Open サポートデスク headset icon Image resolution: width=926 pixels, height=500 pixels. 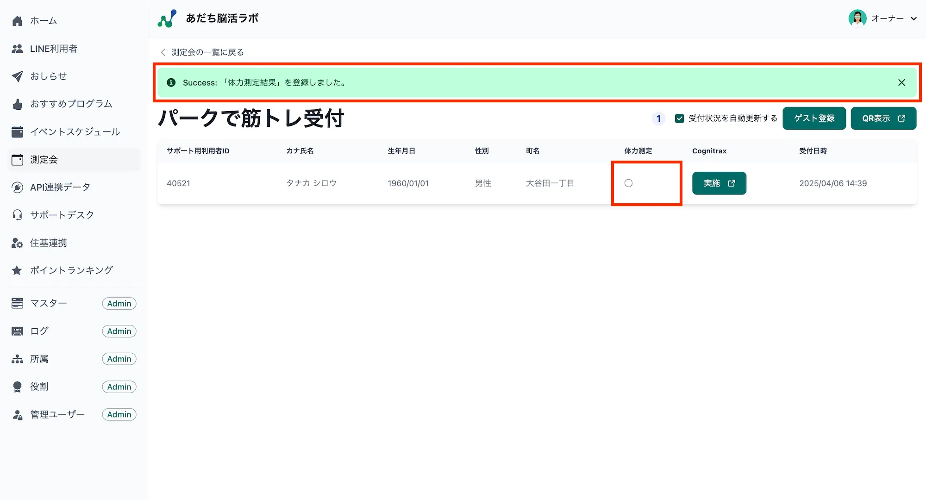[17, 214]
